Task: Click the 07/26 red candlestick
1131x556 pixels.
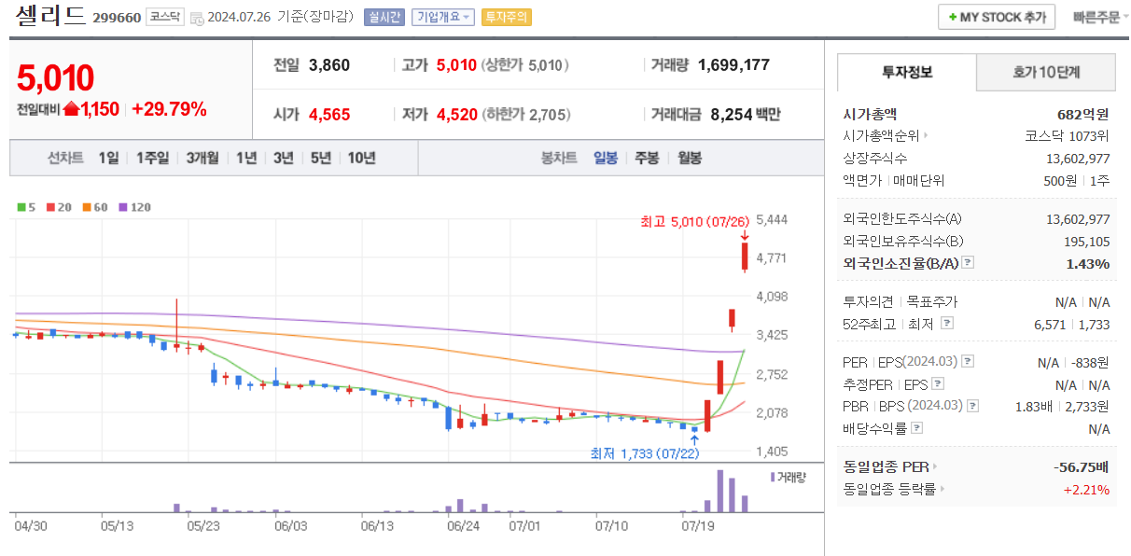Action: [x=745, y=257]
